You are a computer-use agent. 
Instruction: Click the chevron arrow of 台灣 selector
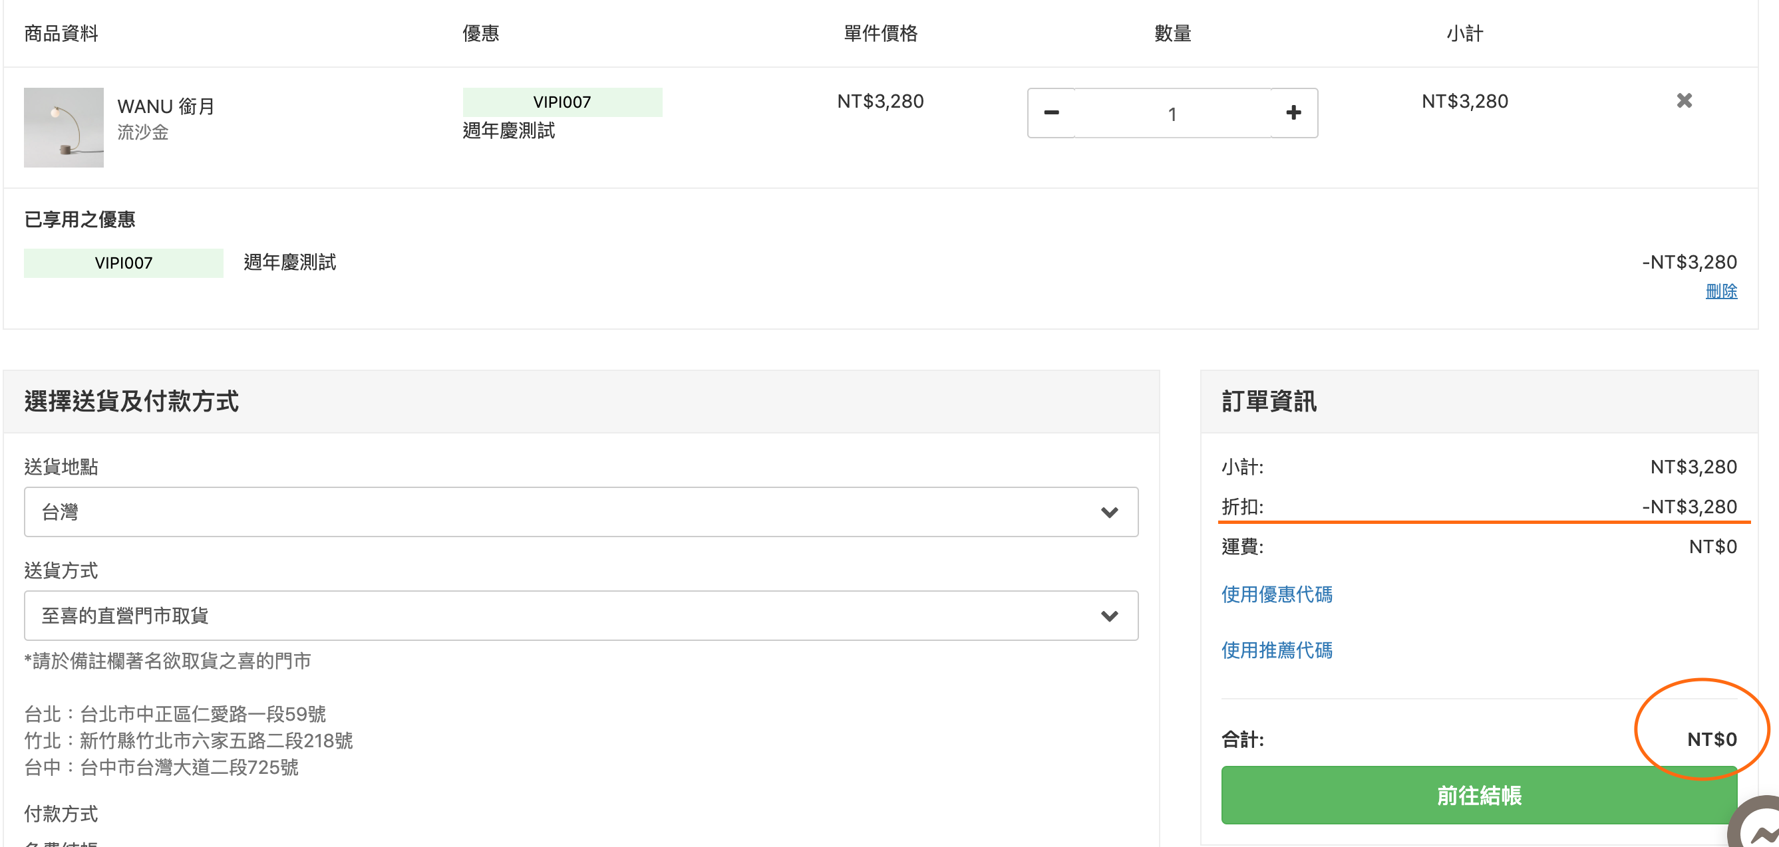coord(1109,512)
